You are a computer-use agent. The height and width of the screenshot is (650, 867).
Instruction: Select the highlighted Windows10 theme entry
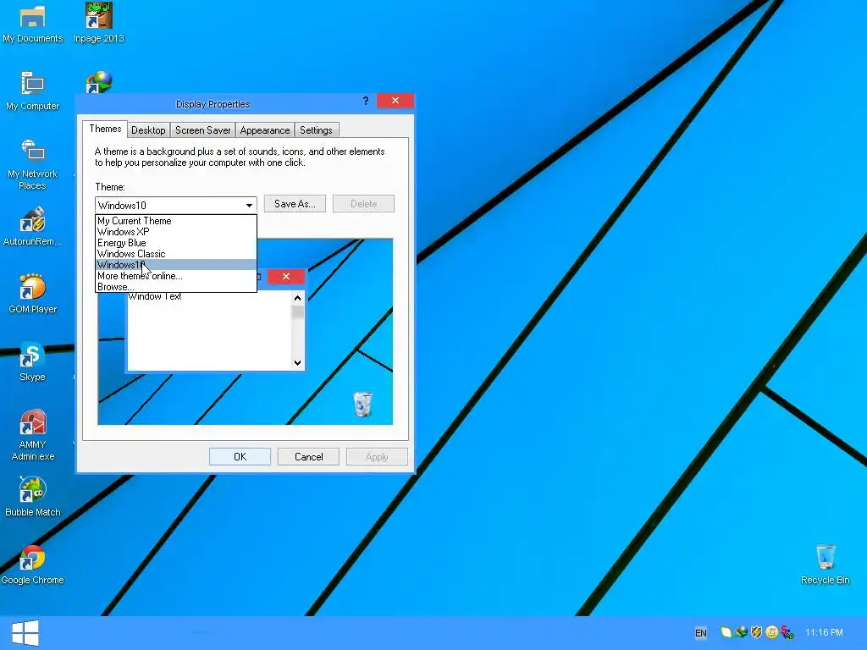click(176, 265)
